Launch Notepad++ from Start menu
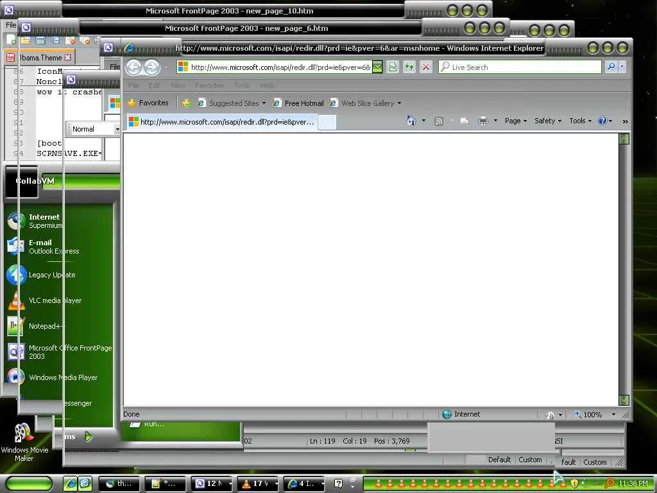Screen dimensions: 657x493 37,326
